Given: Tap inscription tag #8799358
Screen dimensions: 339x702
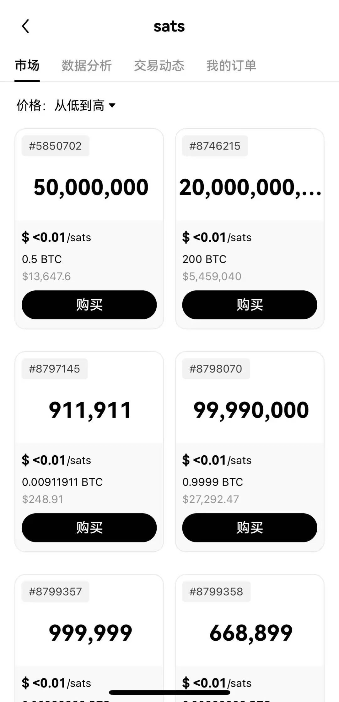Looking at the screenshot, I should (216, 592).
